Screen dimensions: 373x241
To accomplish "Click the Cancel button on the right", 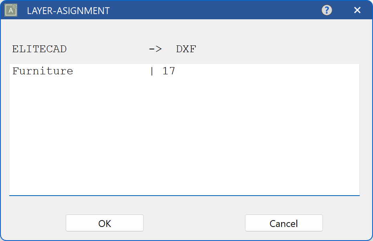I will pos(284,223).
